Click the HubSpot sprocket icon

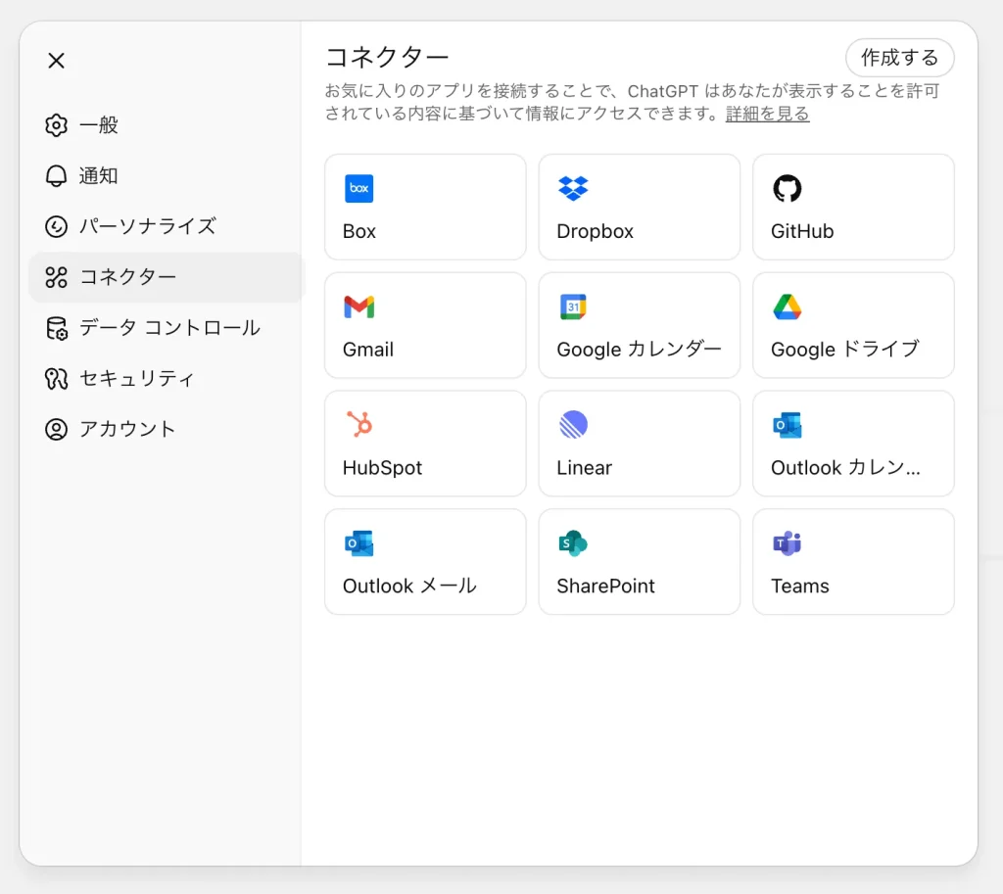tap(359, 425)
